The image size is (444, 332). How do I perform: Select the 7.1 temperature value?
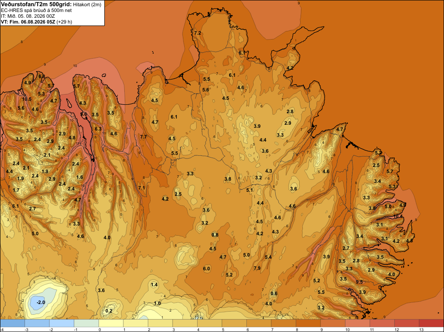click(141, 188)
